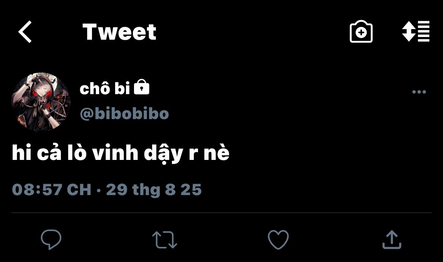Open the three-dot tweet options menu
Screen dimensions: 443x262
point(419,91)
